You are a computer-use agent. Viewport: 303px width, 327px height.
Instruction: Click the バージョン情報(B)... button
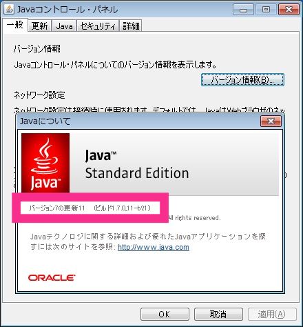tap(242, 80)
